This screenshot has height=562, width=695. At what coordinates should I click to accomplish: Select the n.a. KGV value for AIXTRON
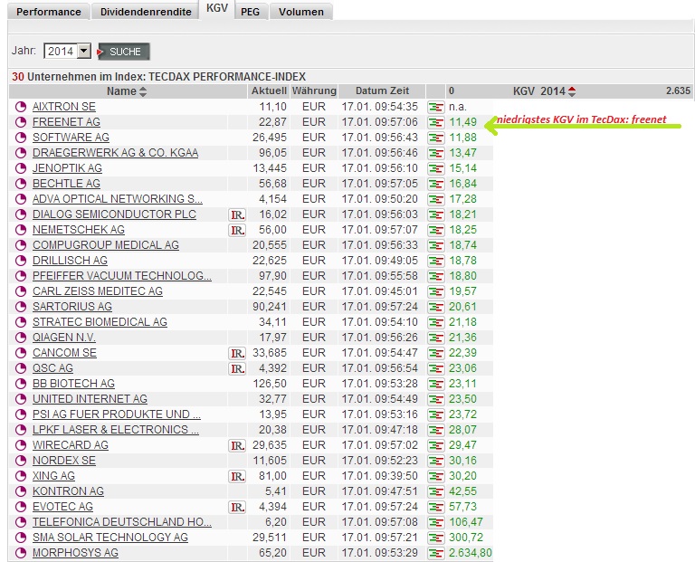(x=457, y=107)
